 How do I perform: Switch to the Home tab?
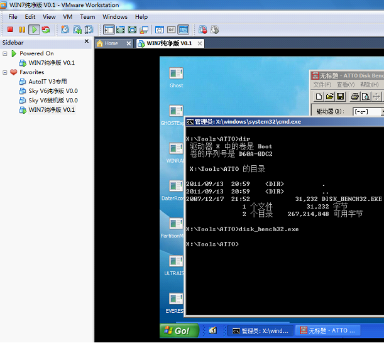pyautogui.click(x=111, y=43)
